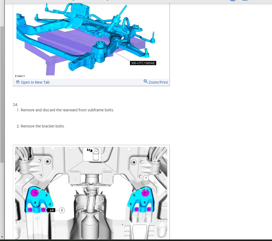Click the E154411 image reference number

pos(20,76)
